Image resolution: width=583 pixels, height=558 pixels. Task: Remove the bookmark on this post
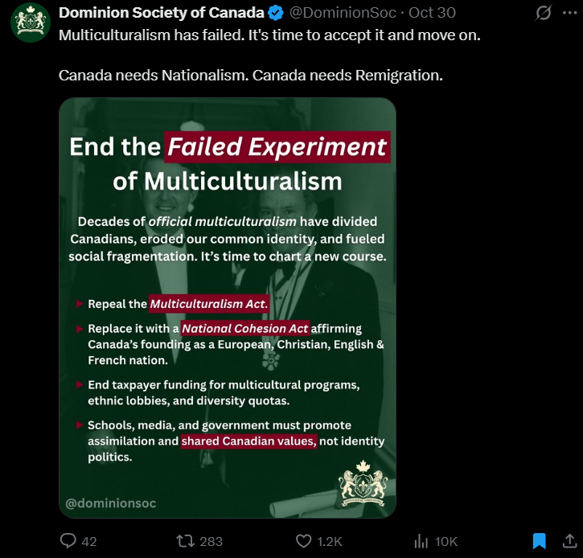[540, 540]
